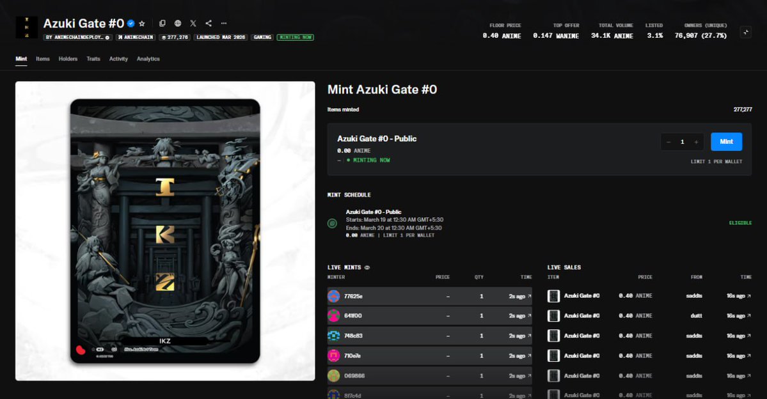The image size is (767, 399).
Task: Open seller dutt in Live Sales
Action: click(696, 316)
